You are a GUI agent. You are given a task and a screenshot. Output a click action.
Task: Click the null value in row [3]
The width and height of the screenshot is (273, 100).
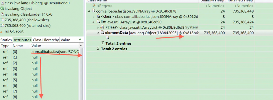pyautogui.click(x=34, y=69)
